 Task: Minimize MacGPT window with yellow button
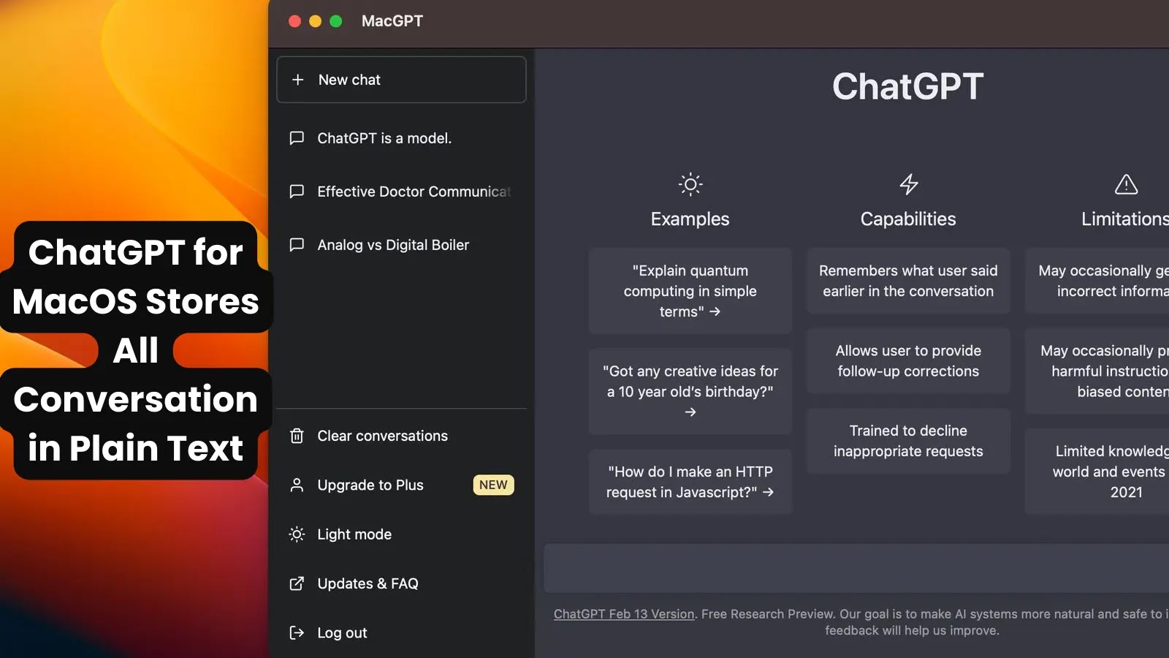coord(316,21)
